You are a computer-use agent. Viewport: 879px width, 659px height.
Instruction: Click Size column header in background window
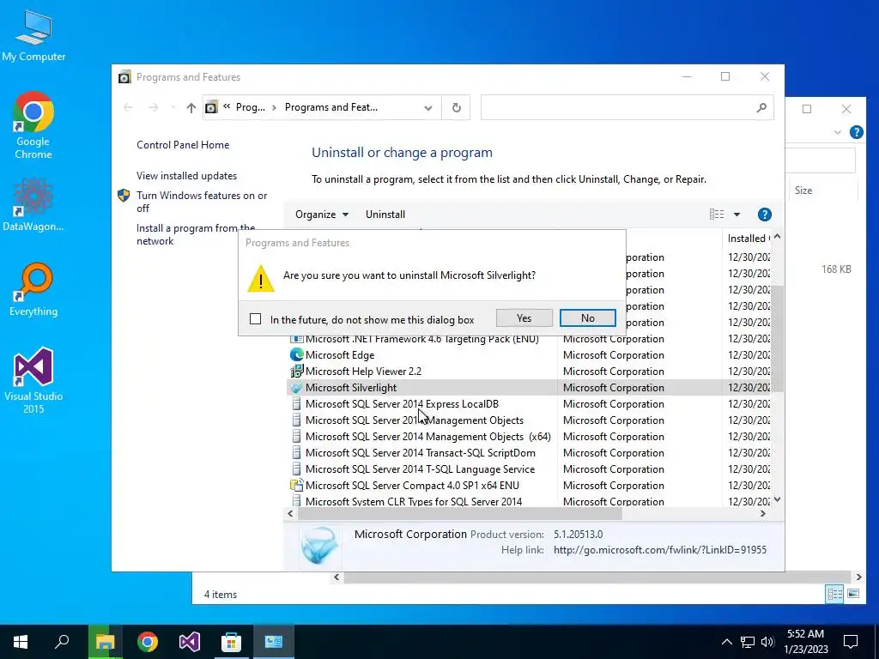[x=803, y=190]
